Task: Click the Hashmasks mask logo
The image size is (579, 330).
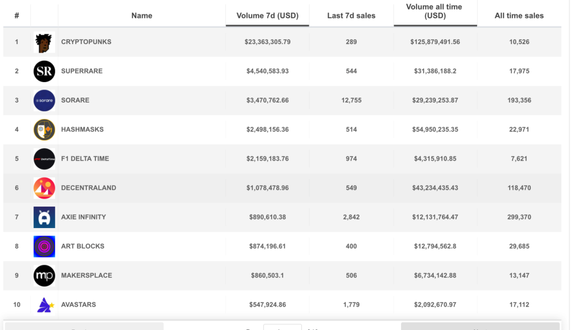Action: tap(44, 130)
